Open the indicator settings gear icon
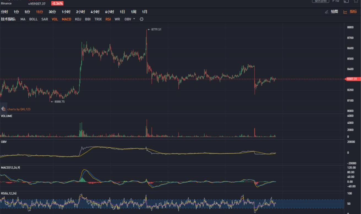The image size is (361, 214). [142, 19]
